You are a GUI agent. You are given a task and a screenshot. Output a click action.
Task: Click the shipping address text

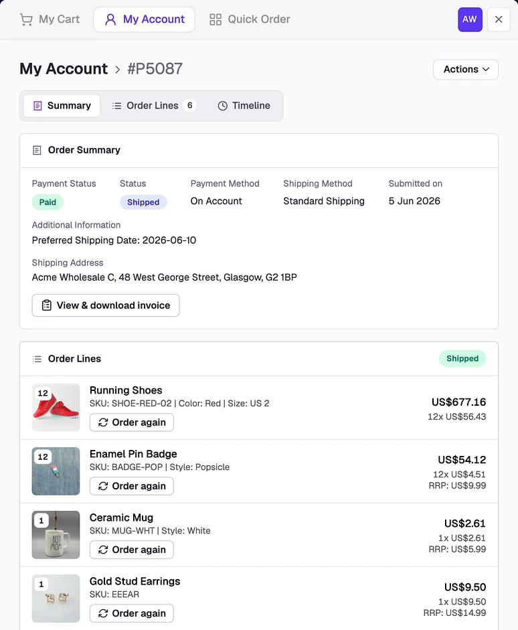click(164, 277)
